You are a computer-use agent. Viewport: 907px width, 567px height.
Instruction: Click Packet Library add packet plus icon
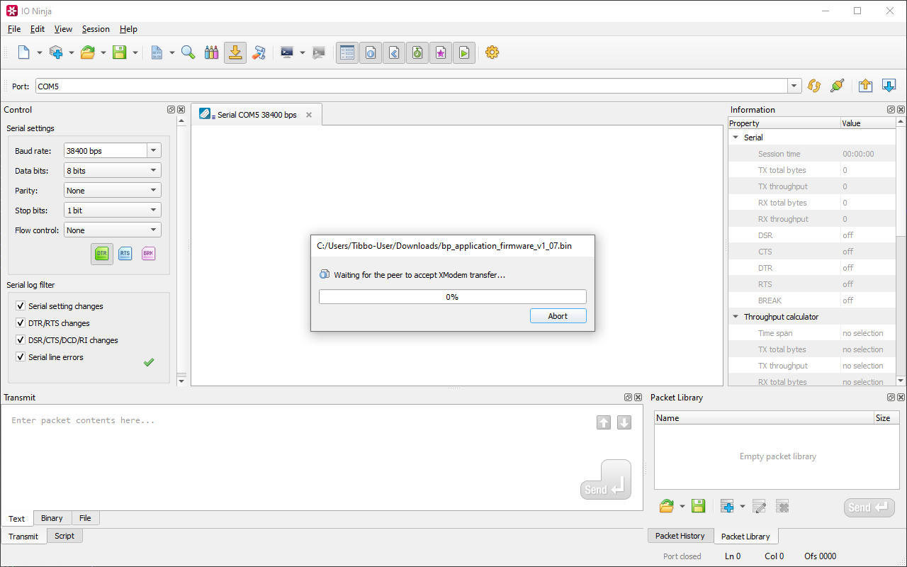click(727, 506)
